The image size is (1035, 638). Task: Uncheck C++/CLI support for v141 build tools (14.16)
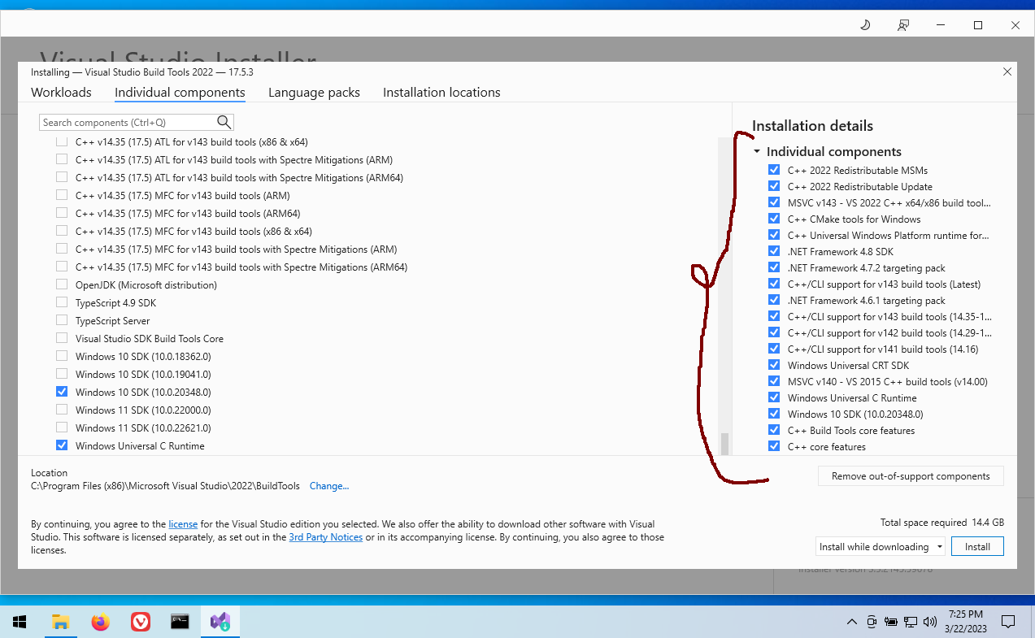[x=774, y=349]
